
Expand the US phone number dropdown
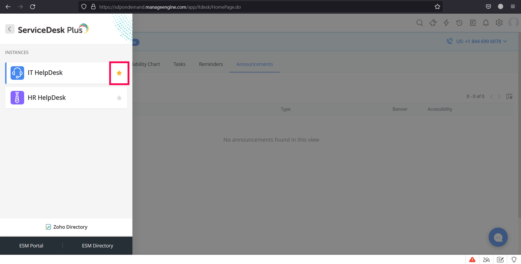tap(481, 42)
